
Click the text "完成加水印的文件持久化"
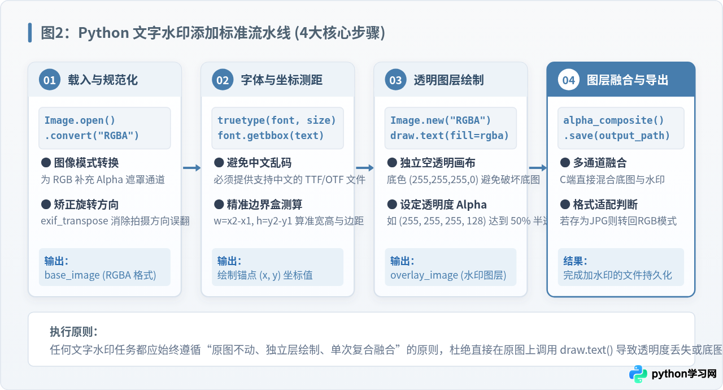(617, 275)
